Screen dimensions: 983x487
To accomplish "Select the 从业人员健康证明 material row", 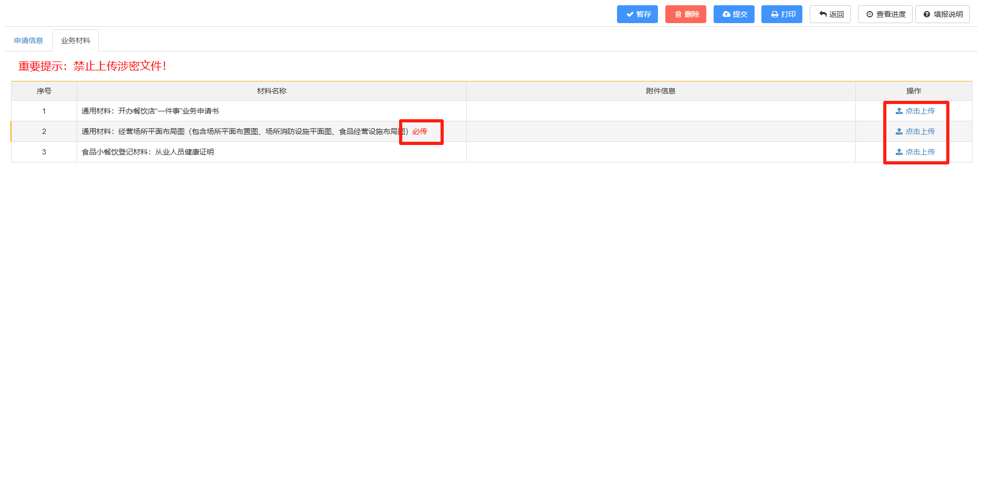I will 148,152.
